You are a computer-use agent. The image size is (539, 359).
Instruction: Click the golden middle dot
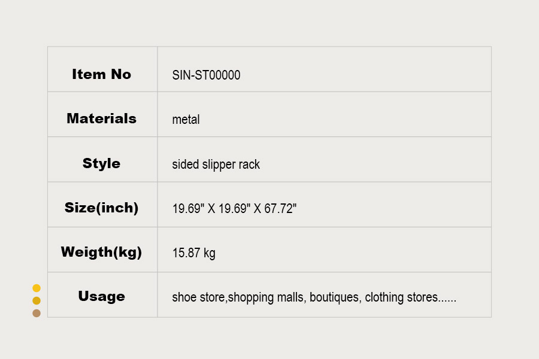(x=37, y=300)
